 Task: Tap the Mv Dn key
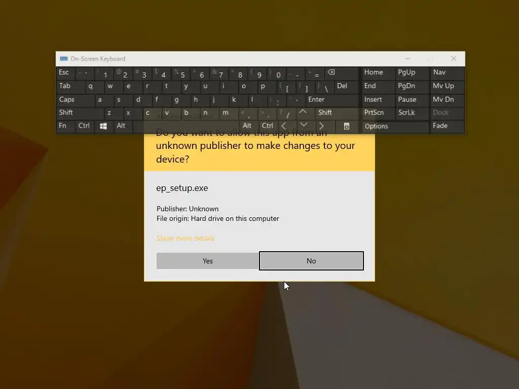click(x=447, y=100)
